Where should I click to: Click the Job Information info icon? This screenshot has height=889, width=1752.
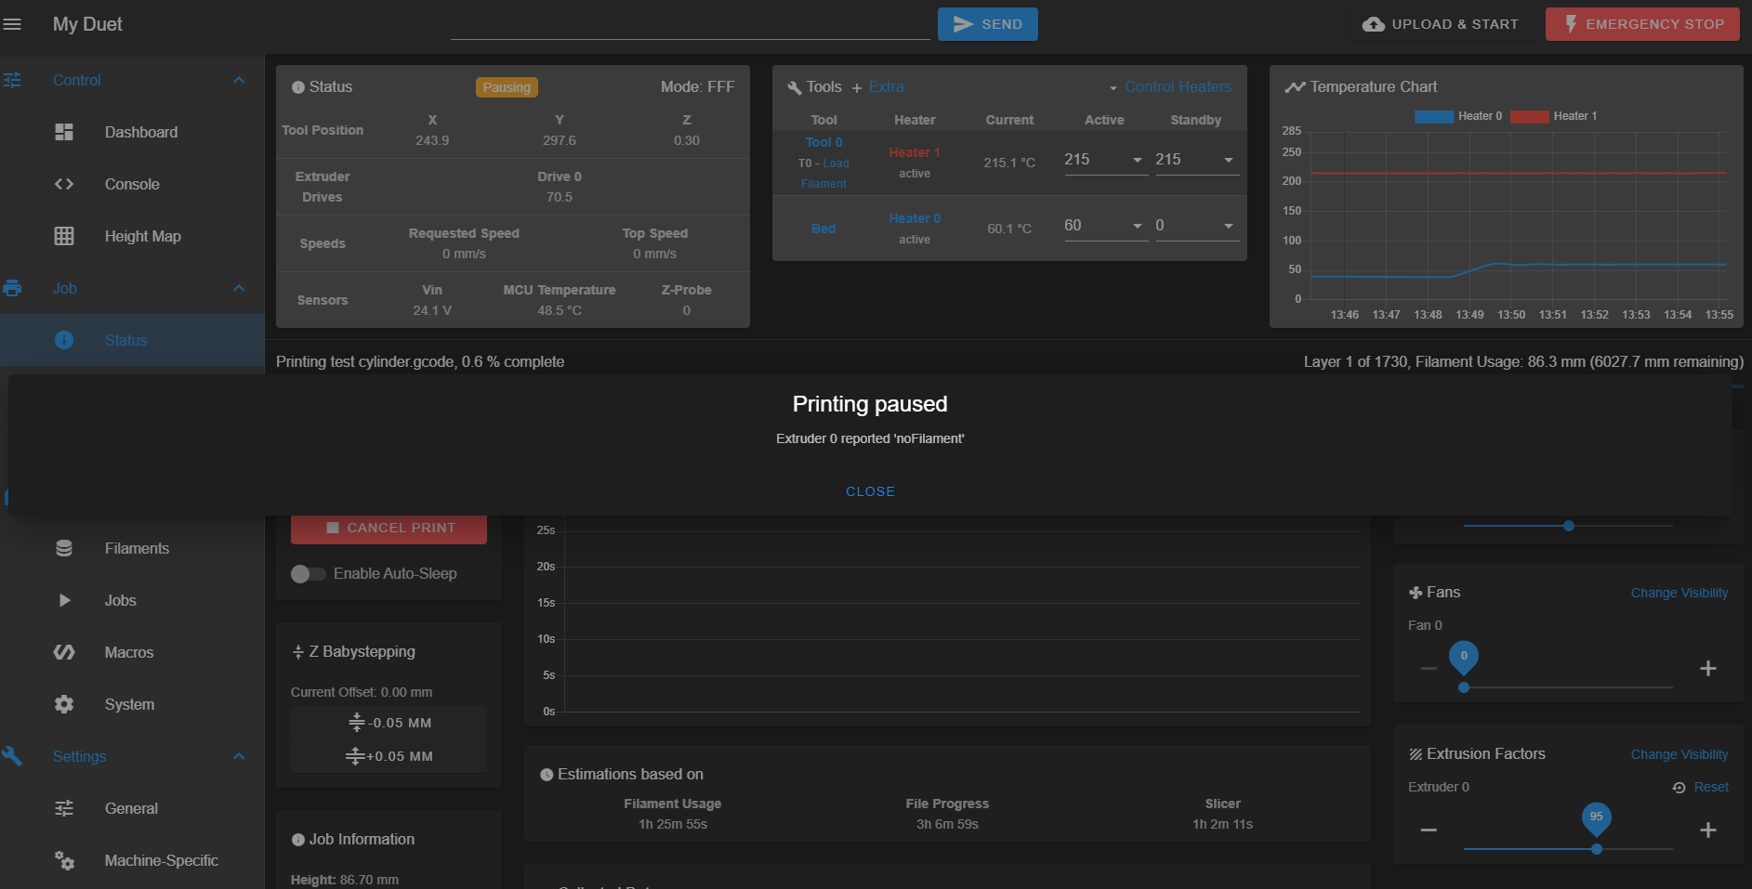pyautogui.click(x=298, y=840)
